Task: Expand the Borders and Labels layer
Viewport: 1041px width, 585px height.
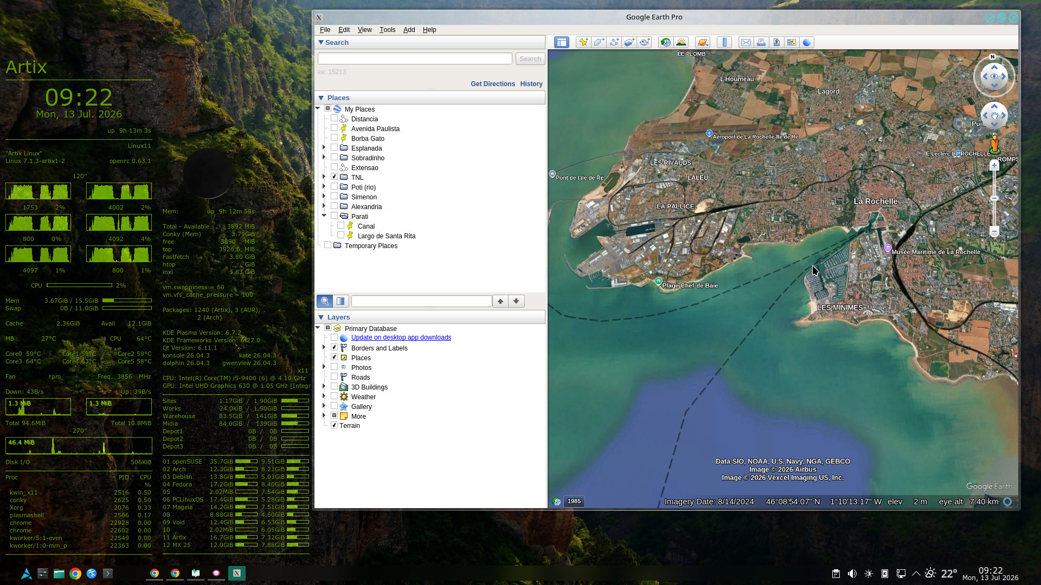Action: [324, 347]
